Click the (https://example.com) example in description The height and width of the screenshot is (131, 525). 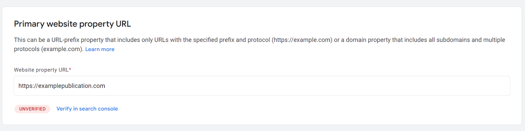tap(302, 40)
